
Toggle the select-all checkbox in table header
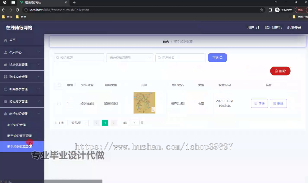point(59,85)
